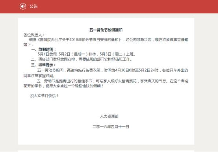This screenshot has height=152, width=219.
Task: Click the text 如下：
Action: [x=29, y=44]
